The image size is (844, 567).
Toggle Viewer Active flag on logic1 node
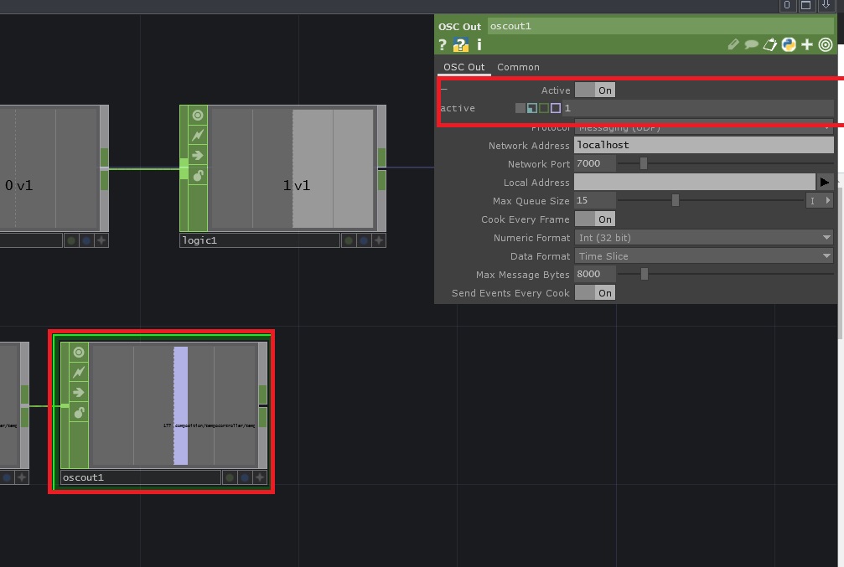tap(198, 115)
